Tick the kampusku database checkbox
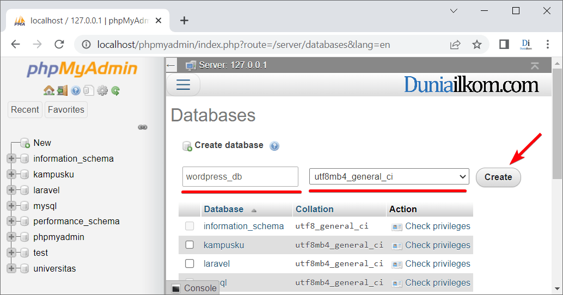563x295 pixels. pos(189,245)
